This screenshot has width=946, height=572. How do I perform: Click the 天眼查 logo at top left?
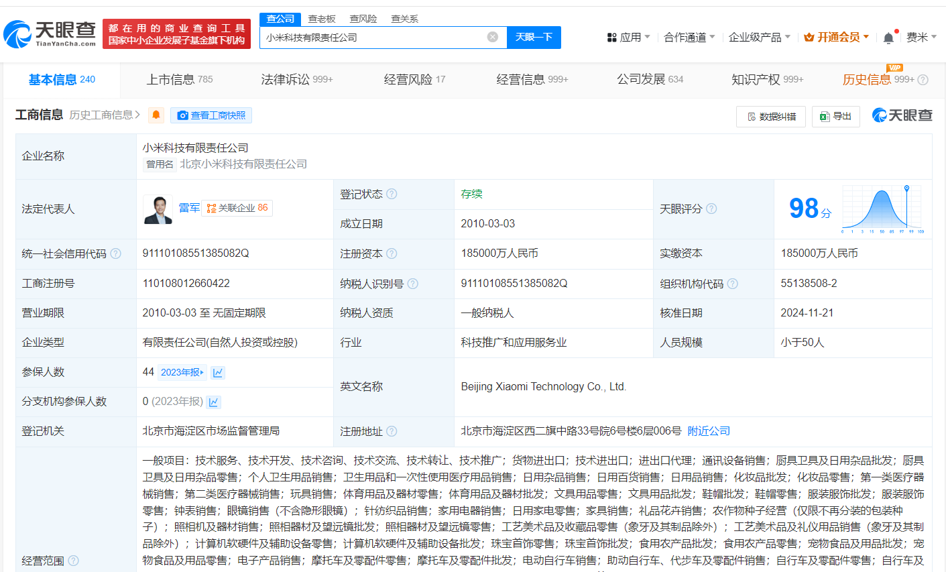point(50,34)
